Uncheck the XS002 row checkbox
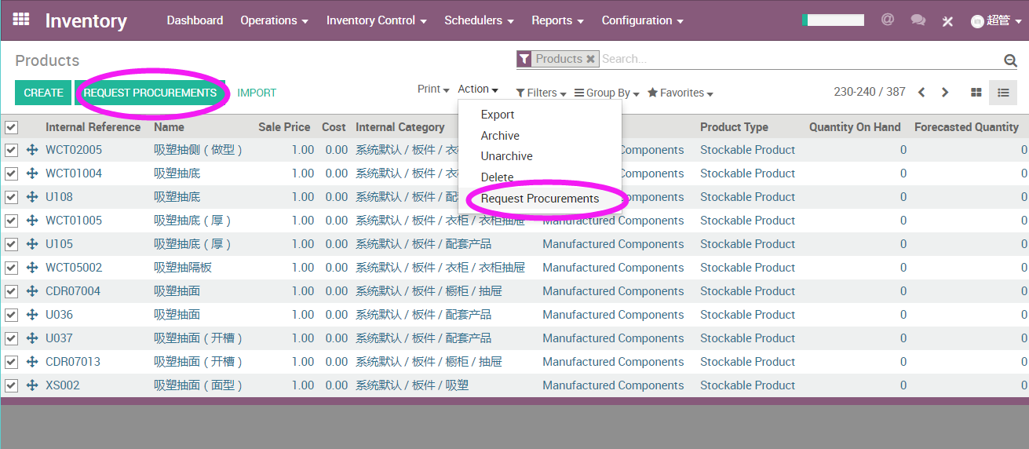Screen dimensions: 1029x449 [11, 385]
